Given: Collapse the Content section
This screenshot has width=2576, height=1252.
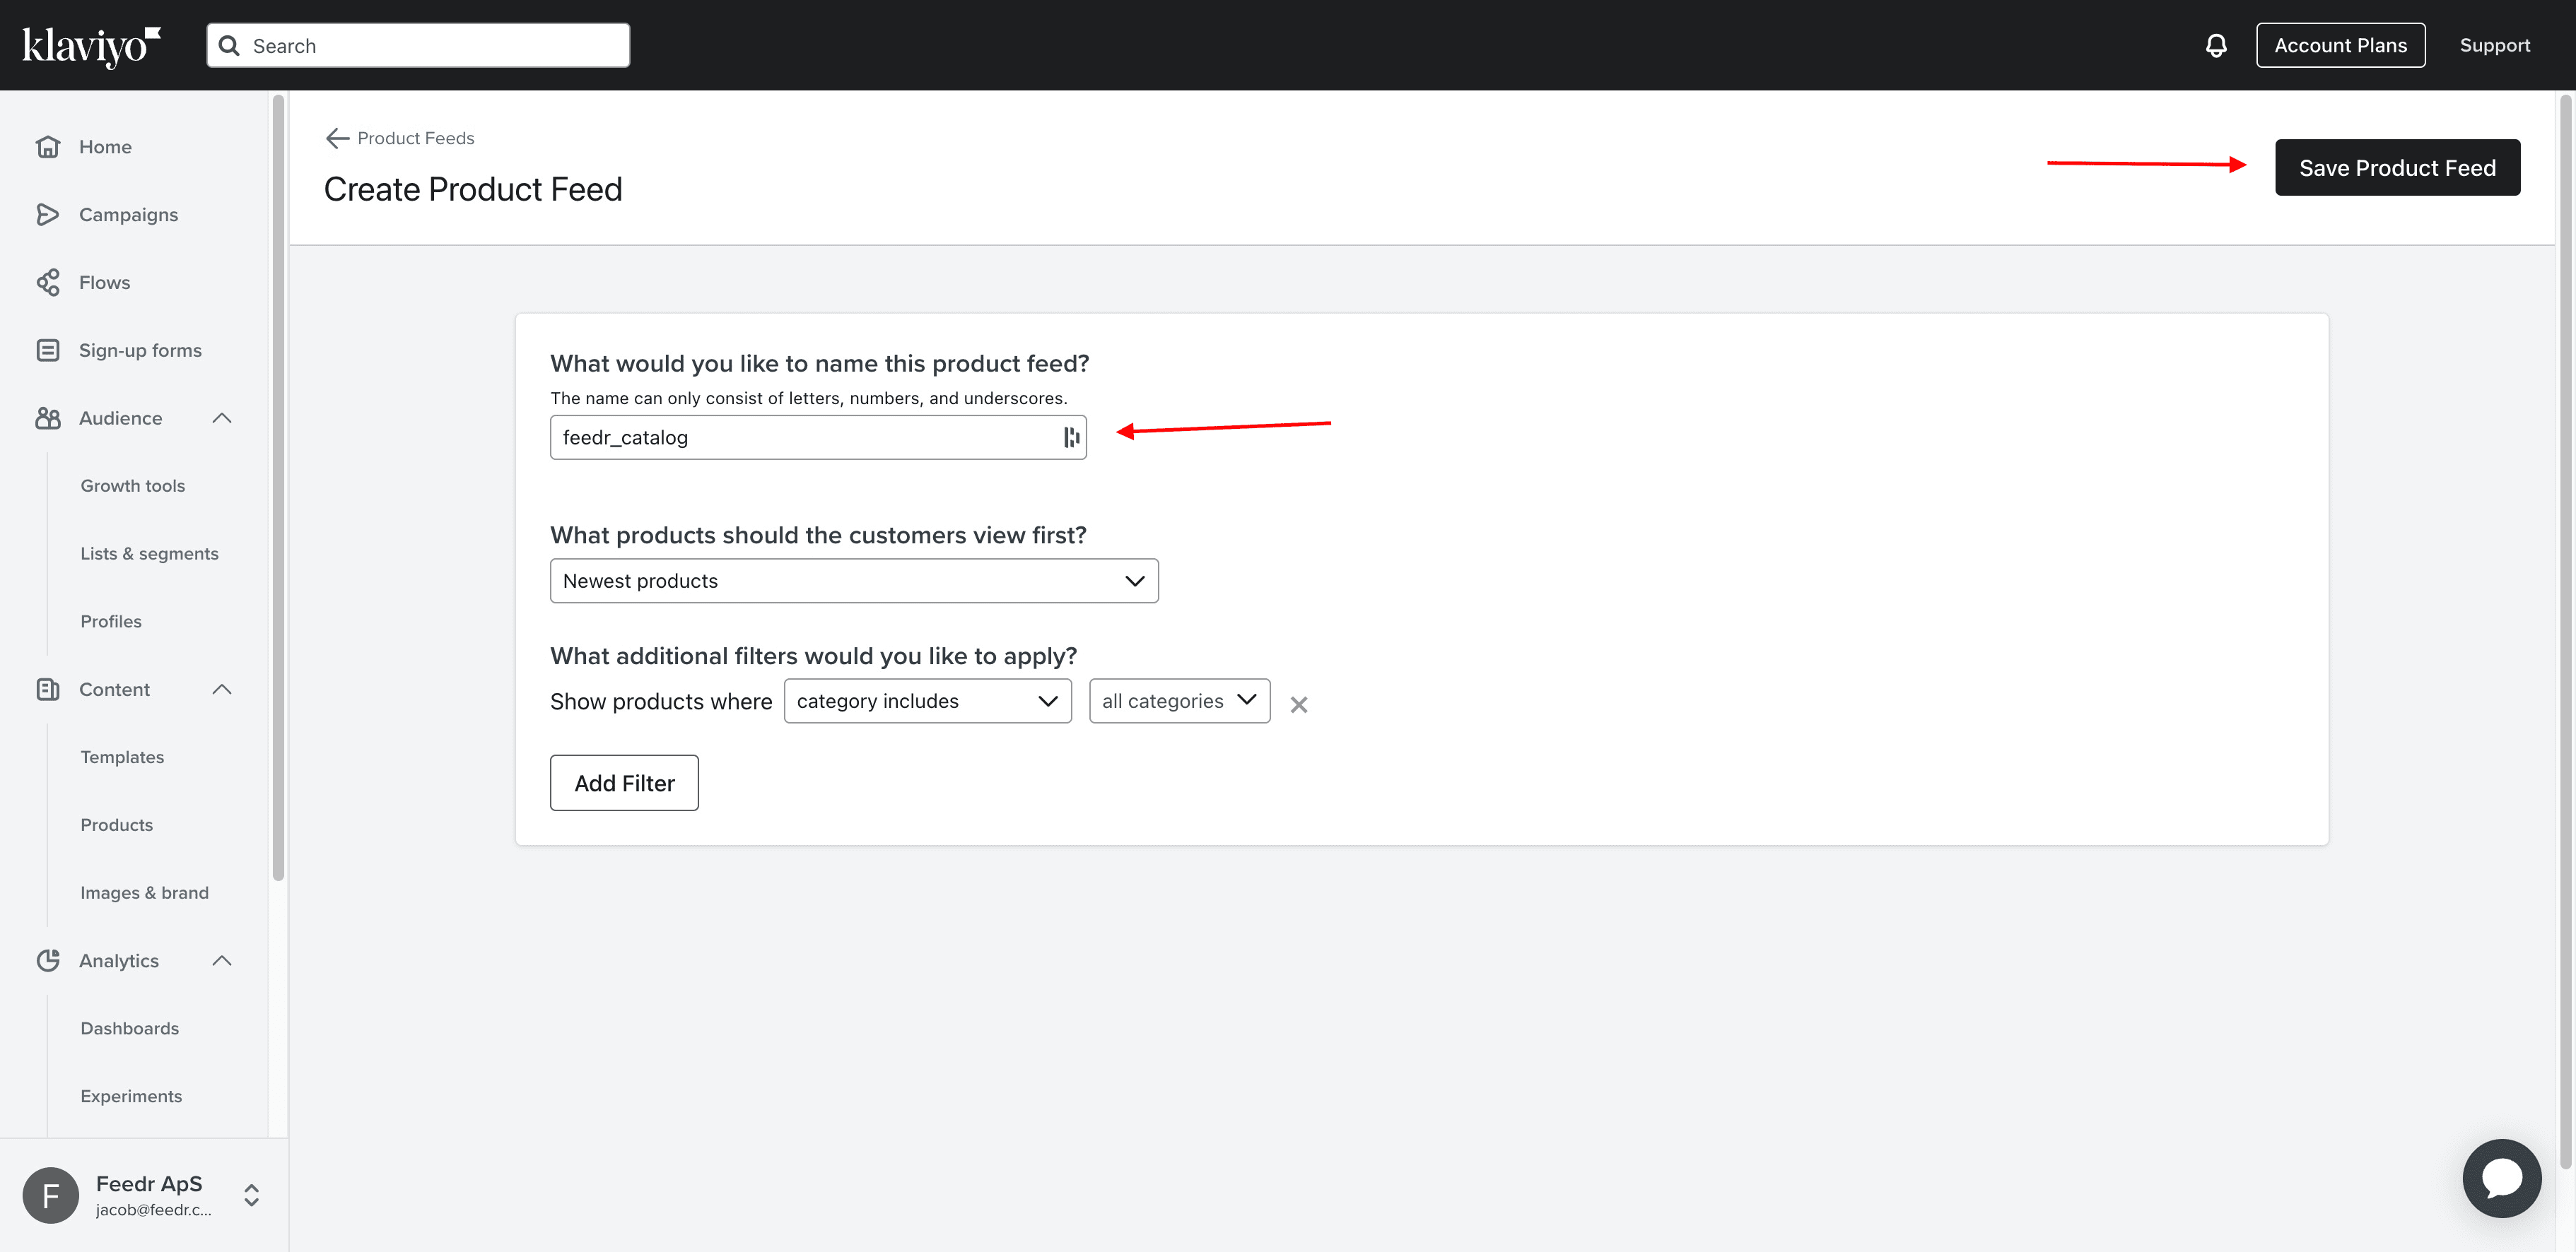Looking at the screenshot, I should [x=221, y=688].
